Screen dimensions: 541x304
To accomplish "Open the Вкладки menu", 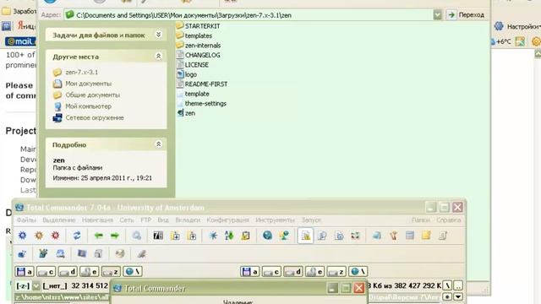I will (188, 220).
